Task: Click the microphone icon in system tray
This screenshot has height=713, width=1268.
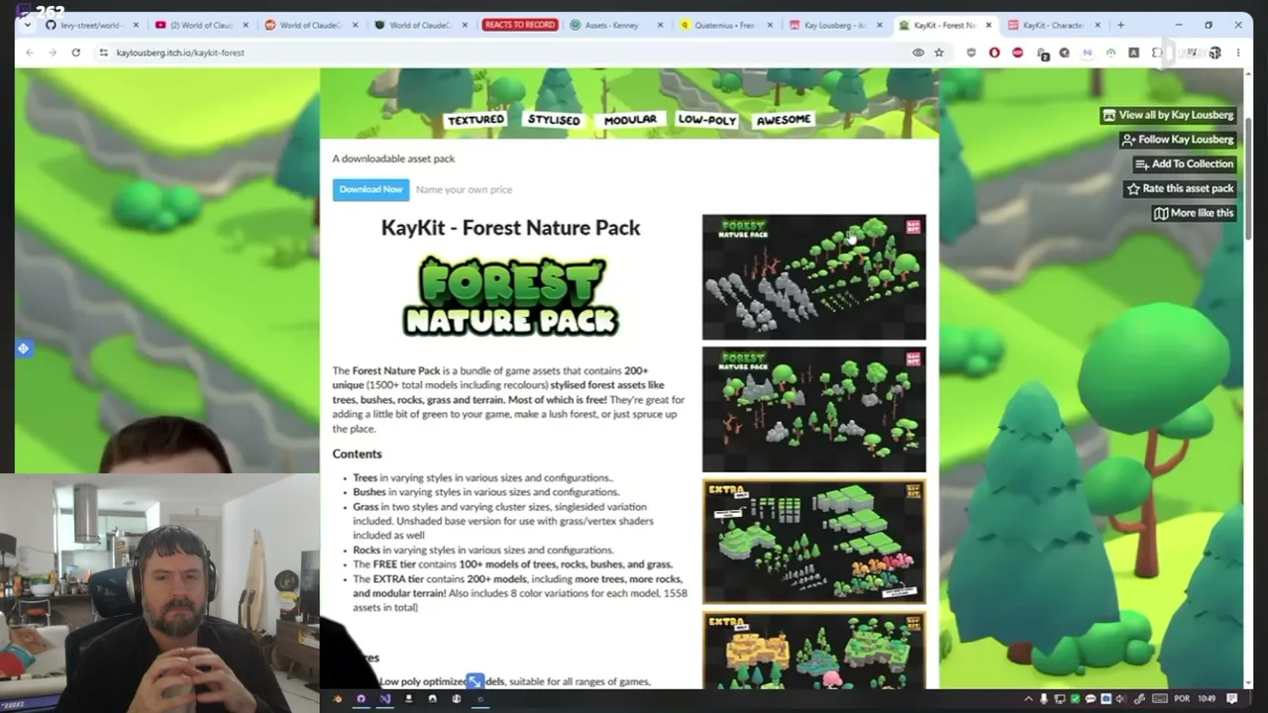Action: [1043, 699]
